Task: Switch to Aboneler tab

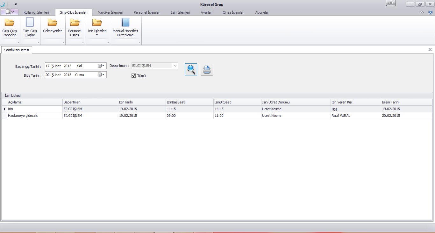Action: [262, 12]
